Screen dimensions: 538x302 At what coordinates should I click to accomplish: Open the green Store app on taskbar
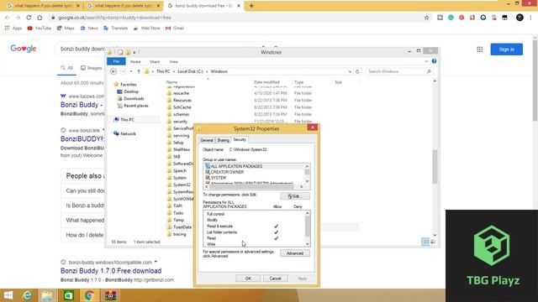(x=69, y=295)
